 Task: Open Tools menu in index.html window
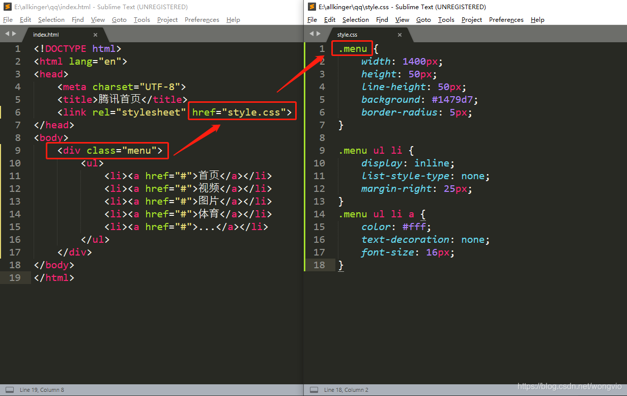[x=142, y=20]
